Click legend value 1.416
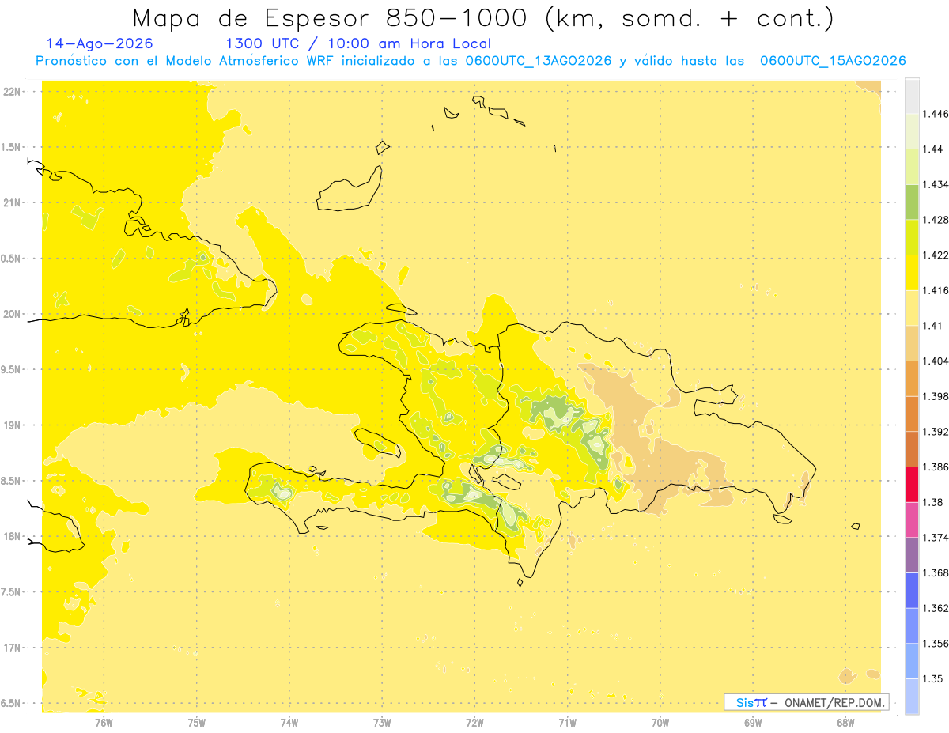 (937, 290)
